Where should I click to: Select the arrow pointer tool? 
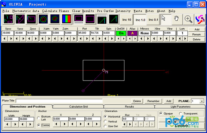click(166, 20)
